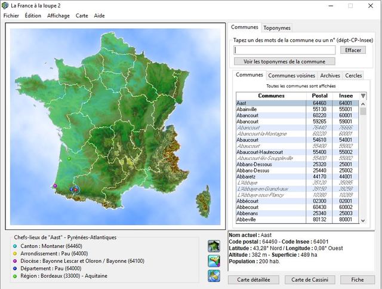Click the Diocèse Bayonne legend entry
This screenshot has height=289, width=382.
(82, 261)
